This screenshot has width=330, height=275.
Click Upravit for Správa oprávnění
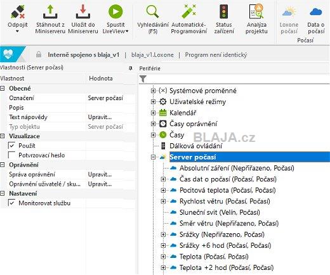click(x=100, y=175)
